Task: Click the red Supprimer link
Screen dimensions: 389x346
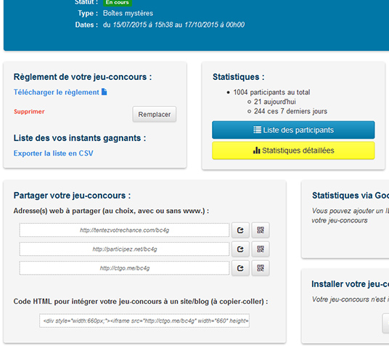Action: [29, 111]
